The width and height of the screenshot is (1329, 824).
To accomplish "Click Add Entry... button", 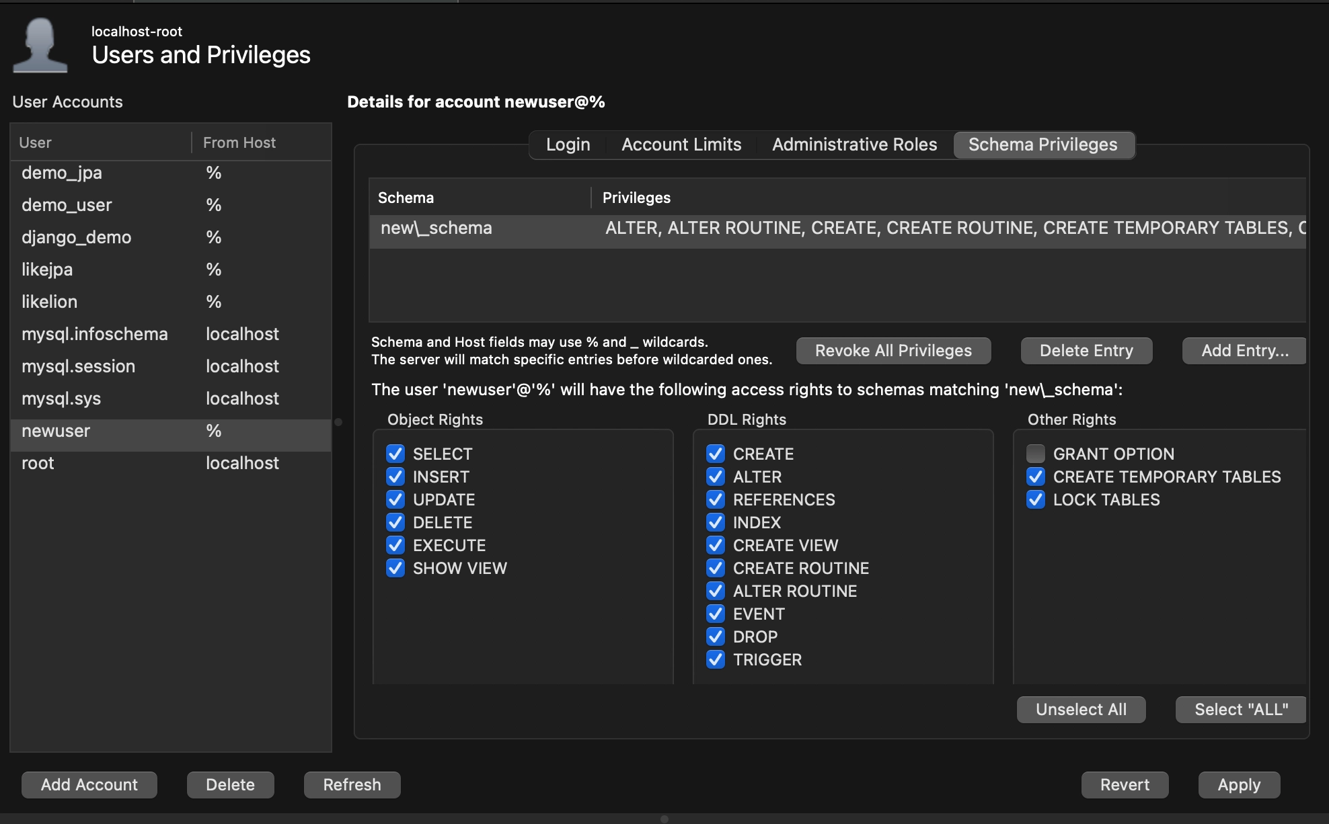I will 1244,351.
